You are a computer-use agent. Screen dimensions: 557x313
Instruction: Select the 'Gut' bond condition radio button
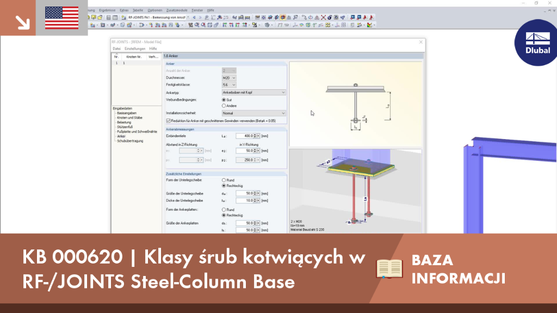224,100
